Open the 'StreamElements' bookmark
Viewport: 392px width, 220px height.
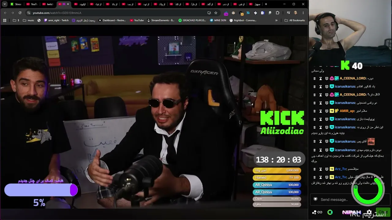161,20
